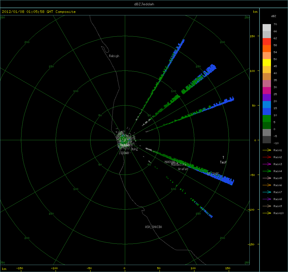
Task: Click the magenta Rain3 arrow icon
Action: 267,164
